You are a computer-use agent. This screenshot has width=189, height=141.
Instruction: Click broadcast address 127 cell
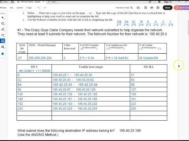pos(148,90)
